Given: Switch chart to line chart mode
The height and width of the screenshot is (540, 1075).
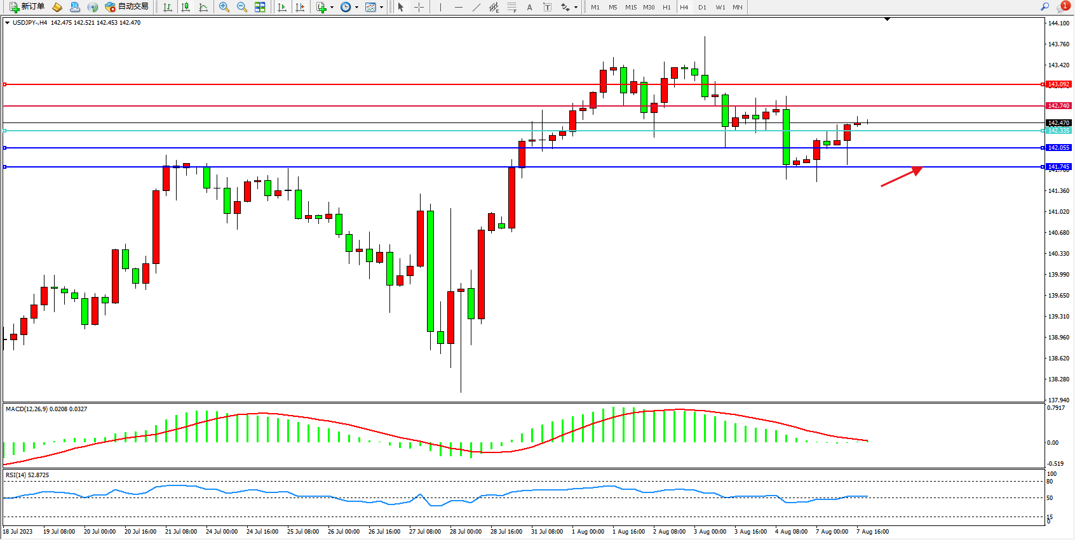Looking at the screenshot, I should click(x=203, y=7).
